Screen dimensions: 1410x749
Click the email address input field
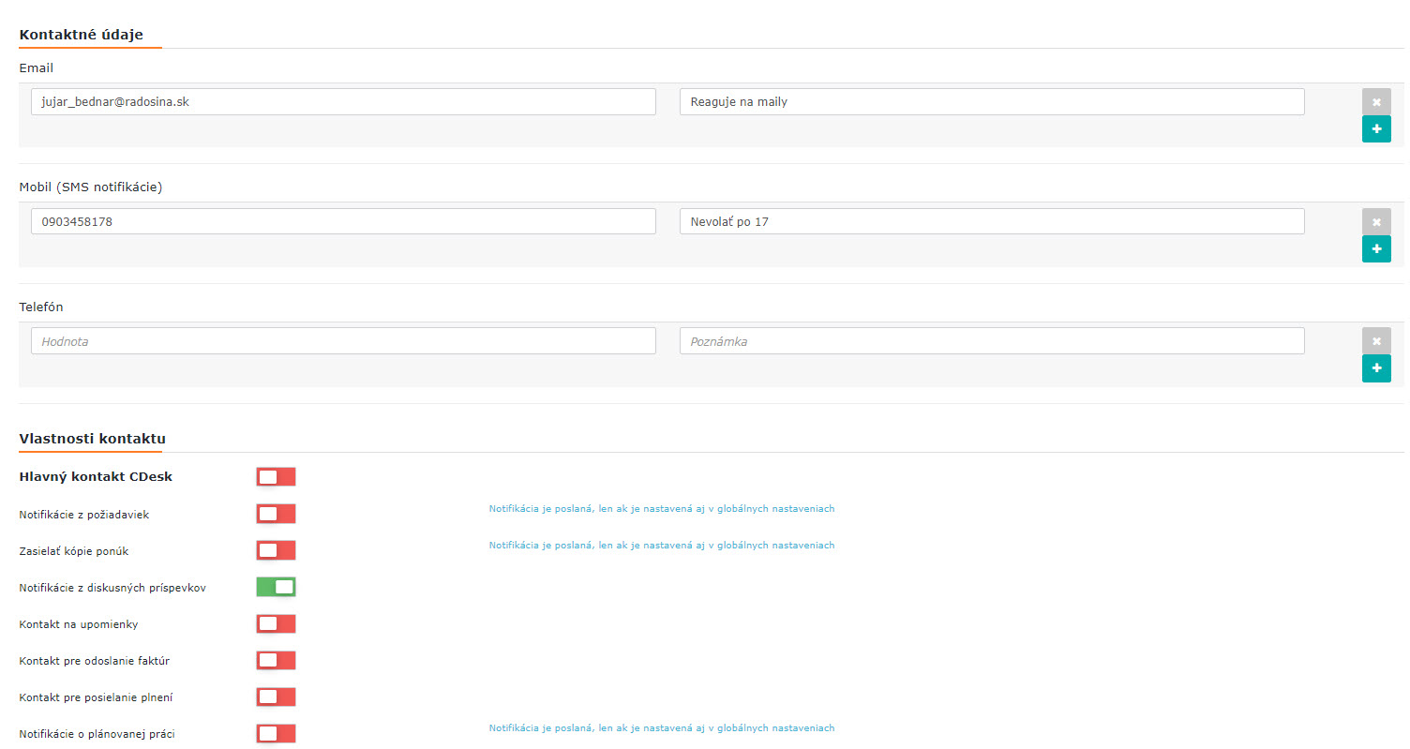[342, 101]
